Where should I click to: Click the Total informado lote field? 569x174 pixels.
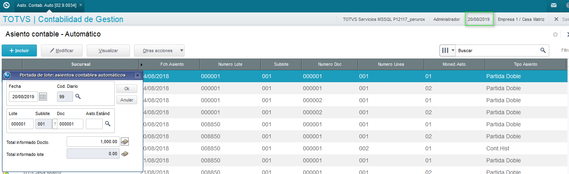pyautogui.click(x=93, y=154)
